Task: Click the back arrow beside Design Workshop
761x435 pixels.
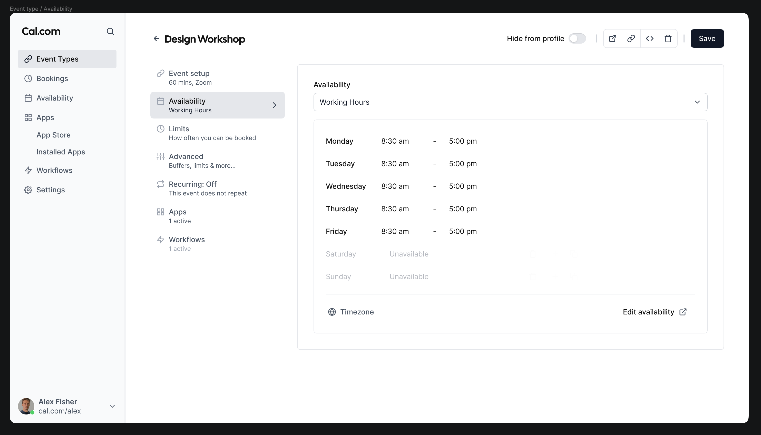Action: (156, 38)
